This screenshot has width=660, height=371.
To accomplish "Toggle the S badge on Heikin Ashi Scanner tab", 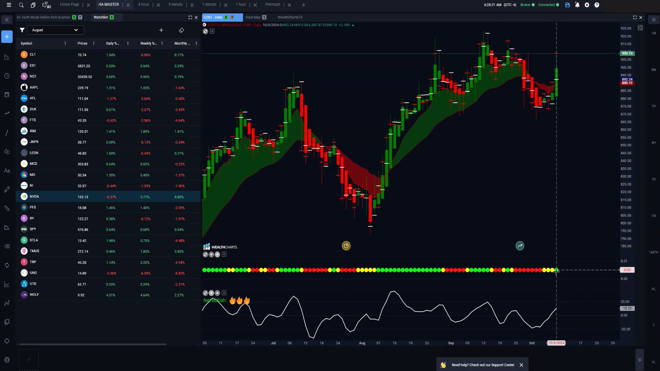I will [74, 17].
